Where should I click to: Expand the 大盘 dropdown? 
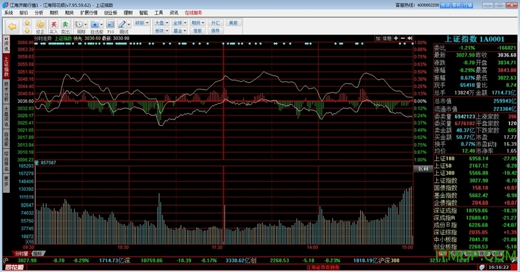[x=161, y=23]
